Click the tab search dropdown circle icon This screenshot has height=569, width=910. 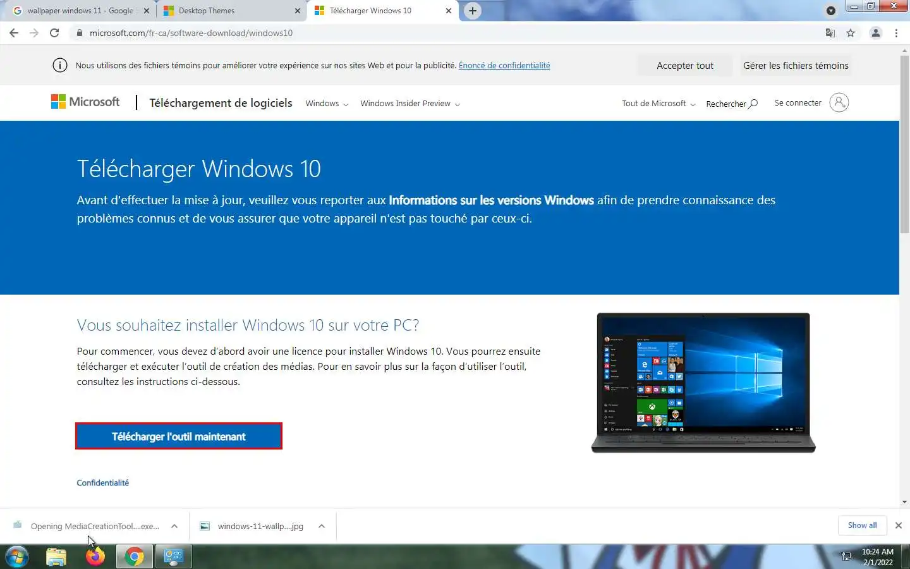click(x=831, y=11)
